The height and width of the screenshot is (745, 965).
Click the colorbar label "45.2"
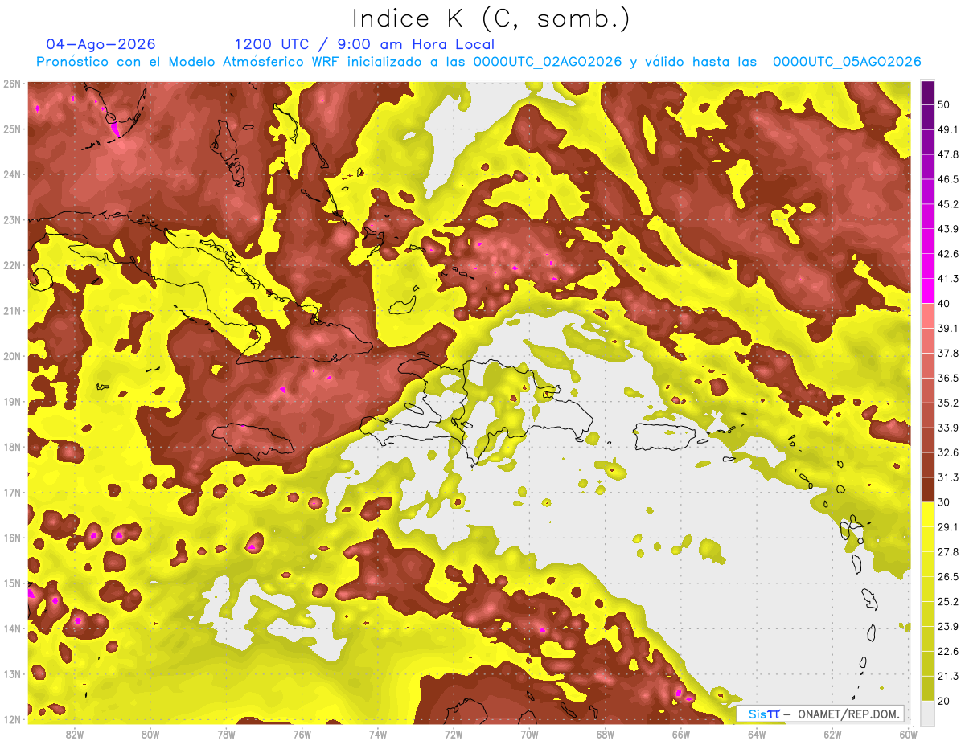pos(948,203)
